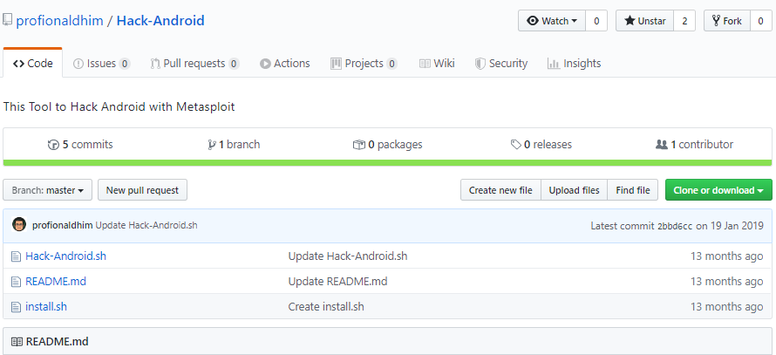The width and height of the screenshot is (776, 355).
Task: Click the book icon in README.md header
Action: [x=17, y=342]
